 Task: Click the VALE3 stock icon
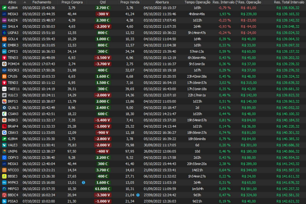tap(4, 145)
